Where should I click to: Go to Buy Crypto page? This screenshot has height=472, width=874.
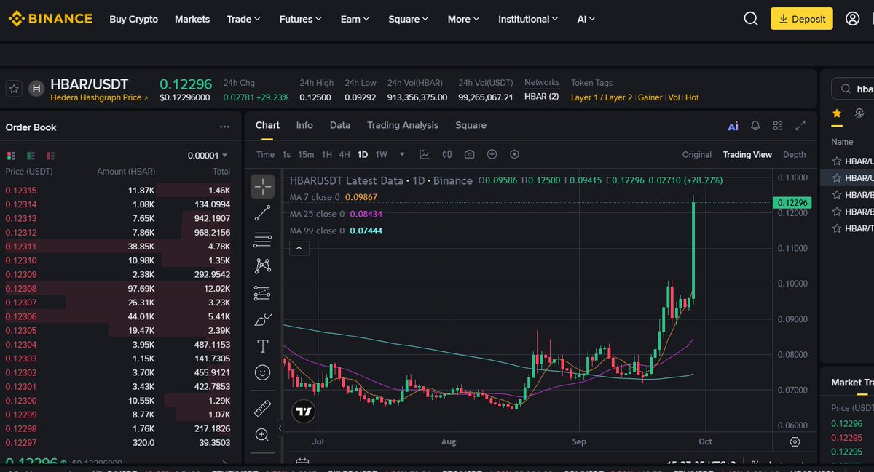(x=134, y=19)
